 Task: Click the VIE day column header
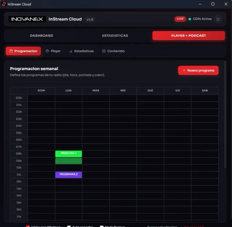coord(177,91)
